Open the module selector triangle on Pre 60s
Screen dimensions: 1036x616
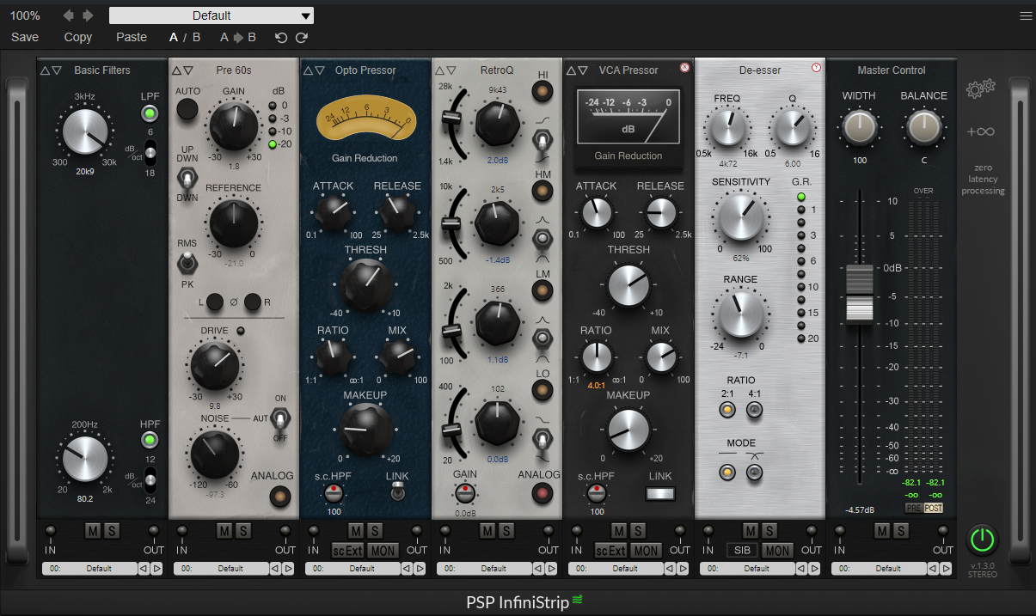click(187, 70)
